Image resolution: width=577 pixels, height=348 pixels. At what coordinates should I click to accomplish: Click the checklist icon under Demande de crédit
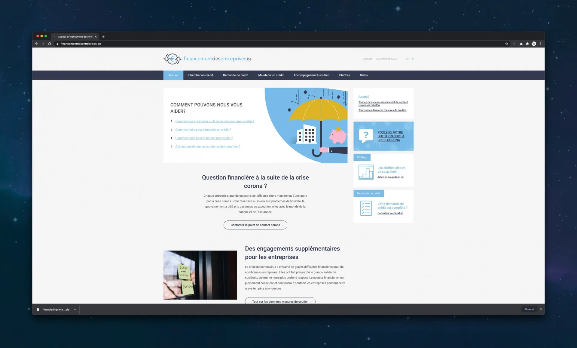coord(366,208)
